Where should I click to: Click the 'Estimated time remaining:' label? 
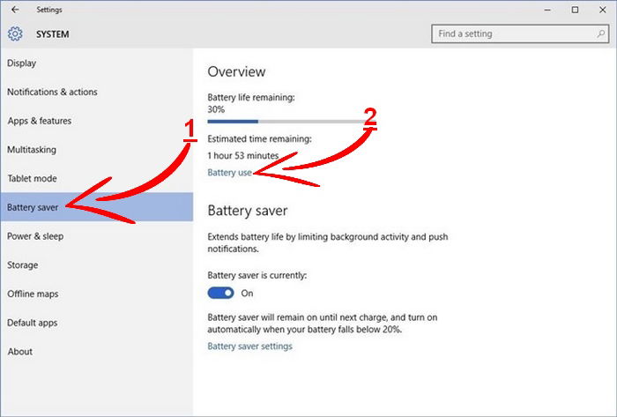point(259,138)
